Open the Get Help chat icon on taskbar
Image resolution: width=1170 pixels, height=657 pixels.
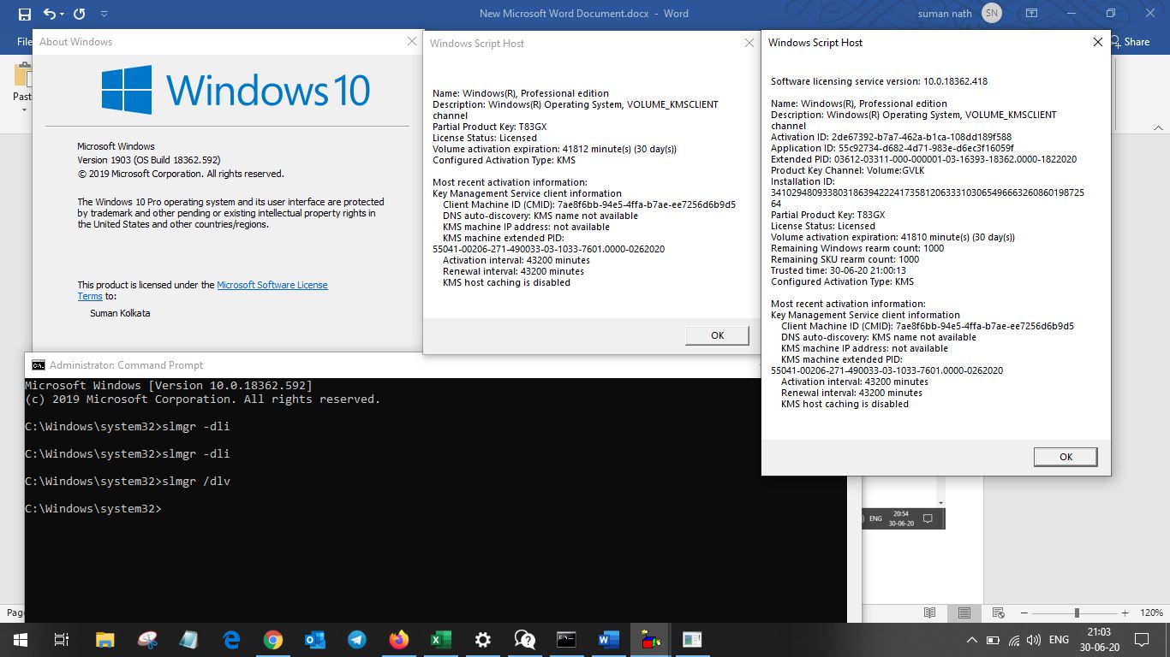525,639
